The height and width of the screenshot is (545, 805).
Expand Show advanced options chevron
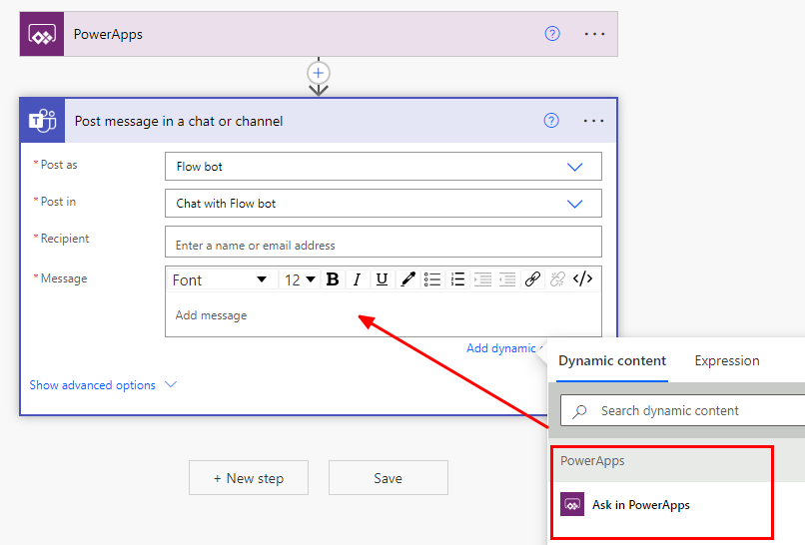click(x=171, y=384)
